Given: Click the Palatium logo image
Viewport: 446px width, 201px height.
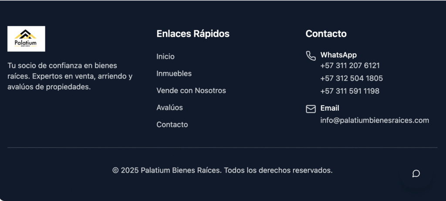Looking at the screenshot, I should [26, 39].
